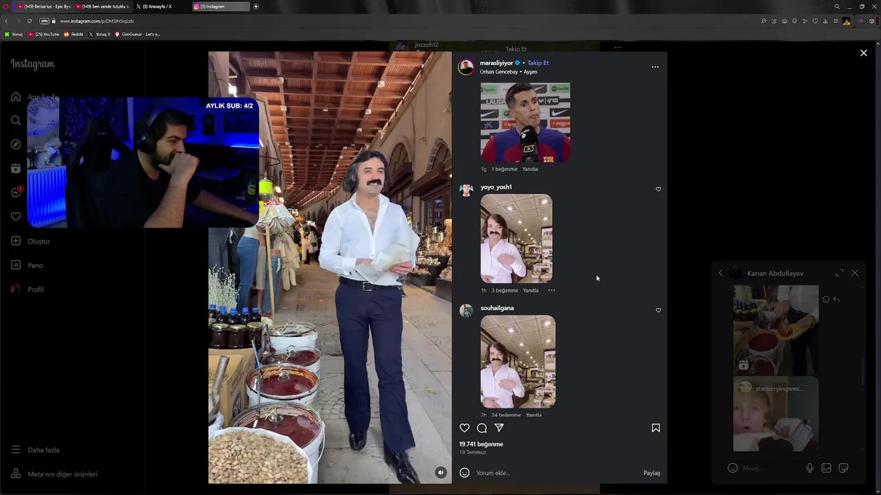Viewport: 881px width, 495px height.
Task: Open marasliyiyor profile avatar
Action: click(x=467, y=67)
